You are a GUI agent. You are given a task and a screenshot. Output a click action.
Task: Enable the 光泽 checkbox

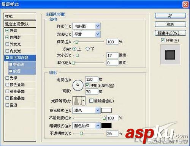[7, 78]
